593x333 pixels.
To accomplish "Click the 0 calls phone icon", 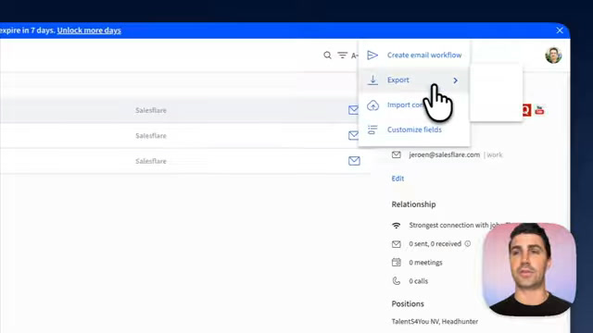I will (x=397, y=281).
